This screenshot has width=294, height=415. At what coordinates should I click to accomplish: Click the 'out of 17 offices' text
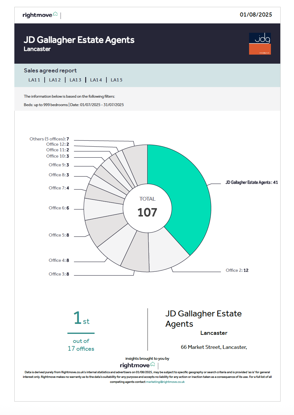click(x=81, y=345)
